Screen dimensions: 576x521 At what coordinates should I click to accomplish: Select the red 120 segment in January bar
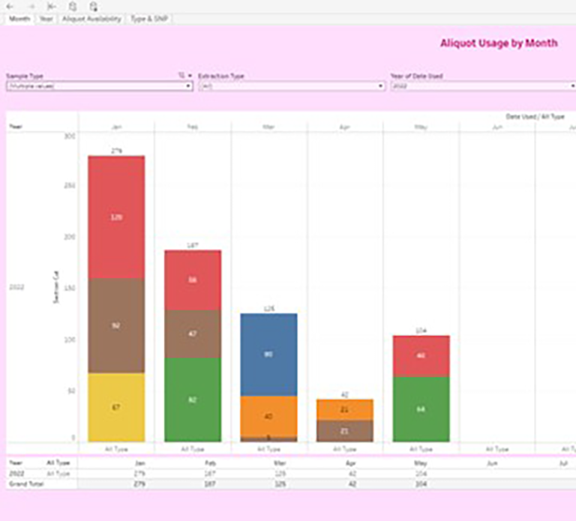[116, 217]
